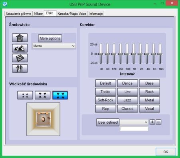
Task: Click the User defined button
Action: (x=108, y=122)
